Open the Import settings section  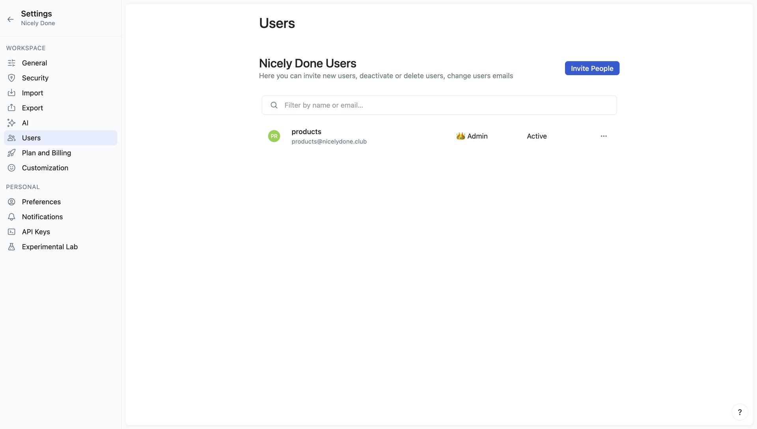32,93
